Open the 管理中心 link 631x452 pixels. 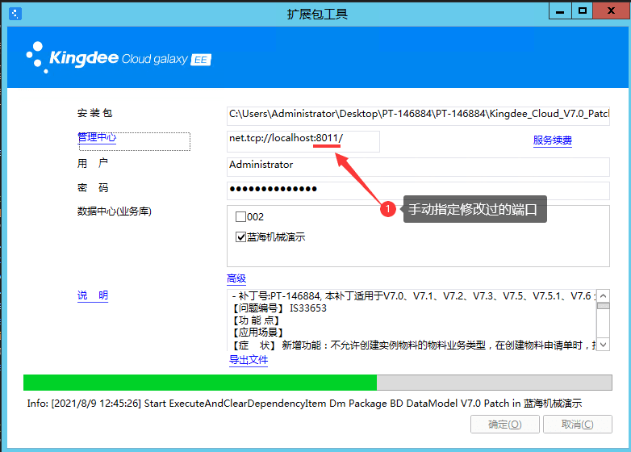tap(97, 138)
